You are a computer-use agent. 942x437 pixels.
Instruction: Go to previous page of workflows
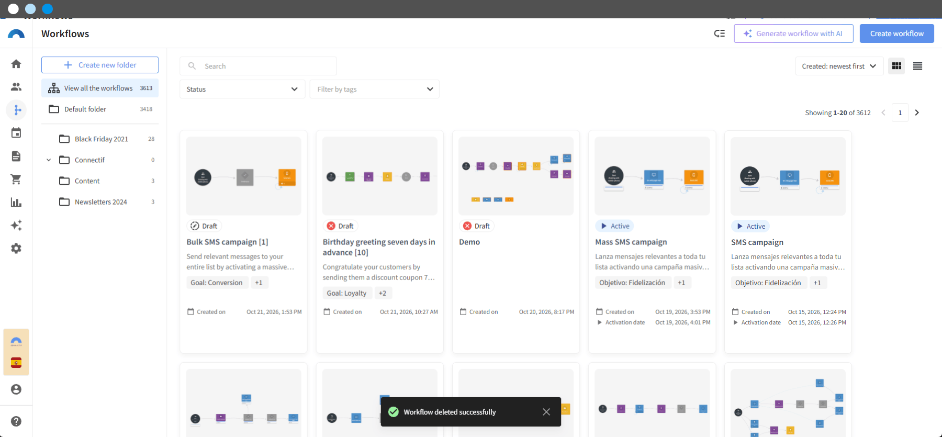[x=883, y=113]
